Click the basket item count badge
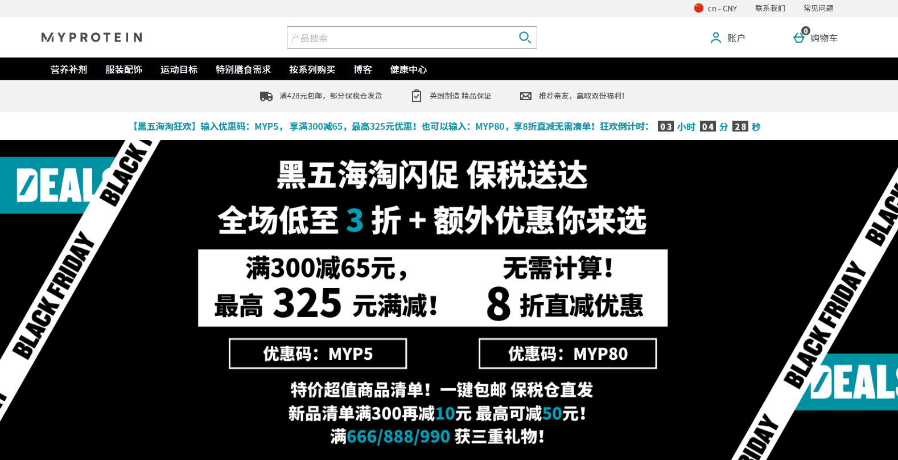Image resolution: width=898 pixels, height=460 pixels. [x=805, y=31]
